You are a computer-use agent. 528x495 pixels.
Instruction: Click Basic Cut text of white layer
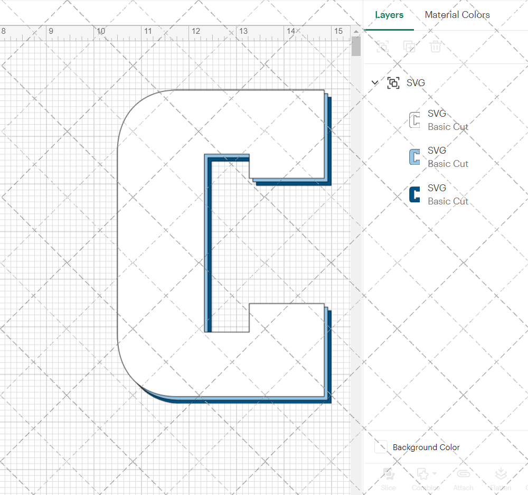pyautogui.click(x=448, y=127)
